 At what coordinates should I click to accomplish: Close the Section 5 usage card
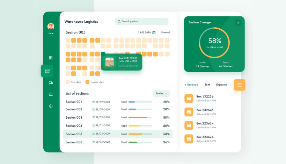point(238,23)
